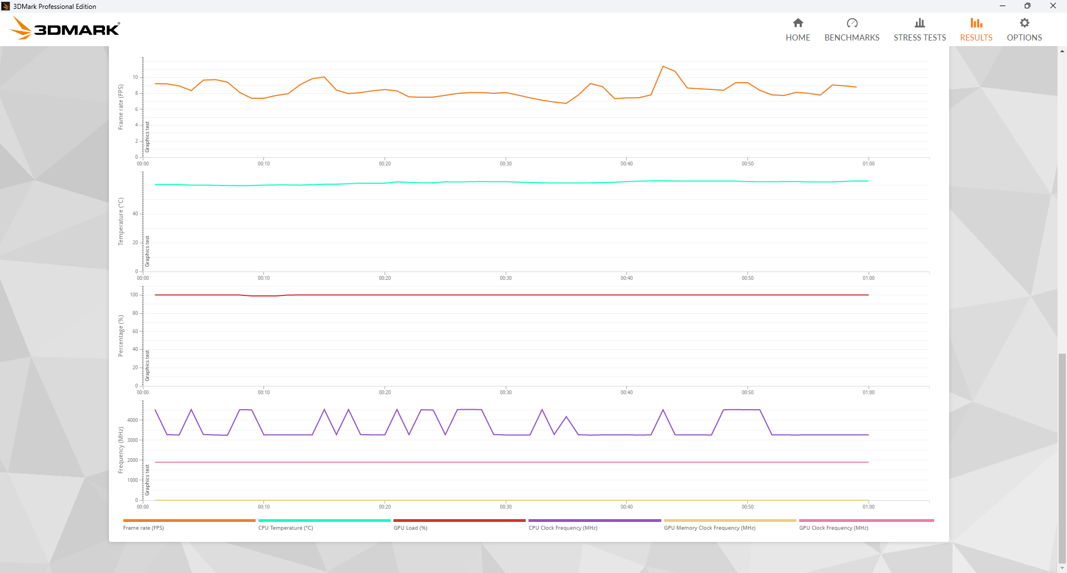Open the Home tab house icon

[x=798, y=23]
